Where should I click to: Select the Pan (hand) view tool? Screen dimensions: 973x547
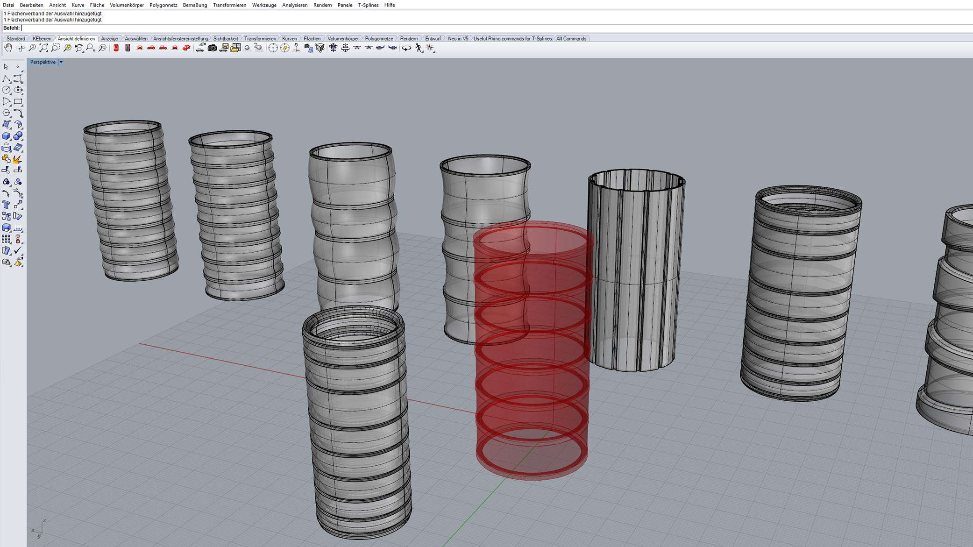coord(8,48)
